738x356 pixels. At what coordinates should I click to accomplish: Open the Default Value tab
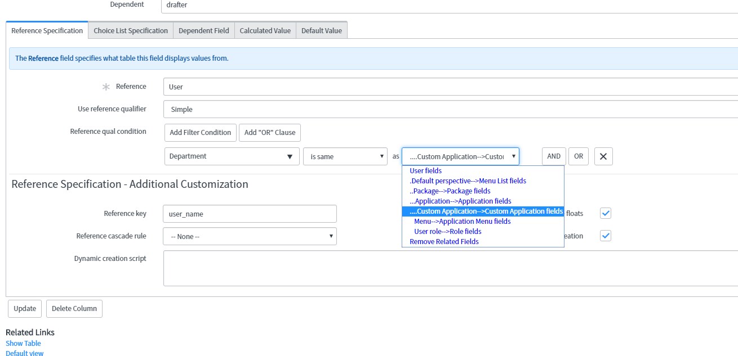322,30
